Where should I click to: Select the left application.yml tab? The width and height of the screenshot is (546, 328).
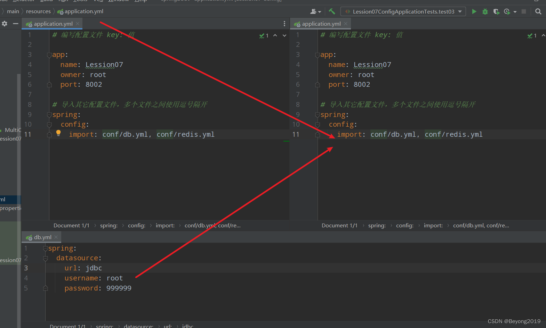(x=53, y=24)
